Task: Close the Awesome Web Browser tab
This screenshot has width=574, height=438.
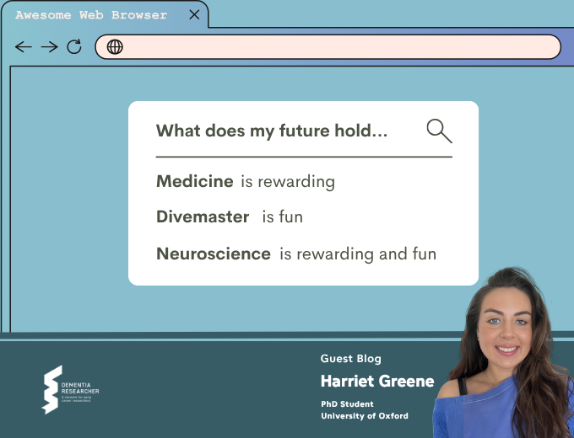Action: [x=194, y=14]
